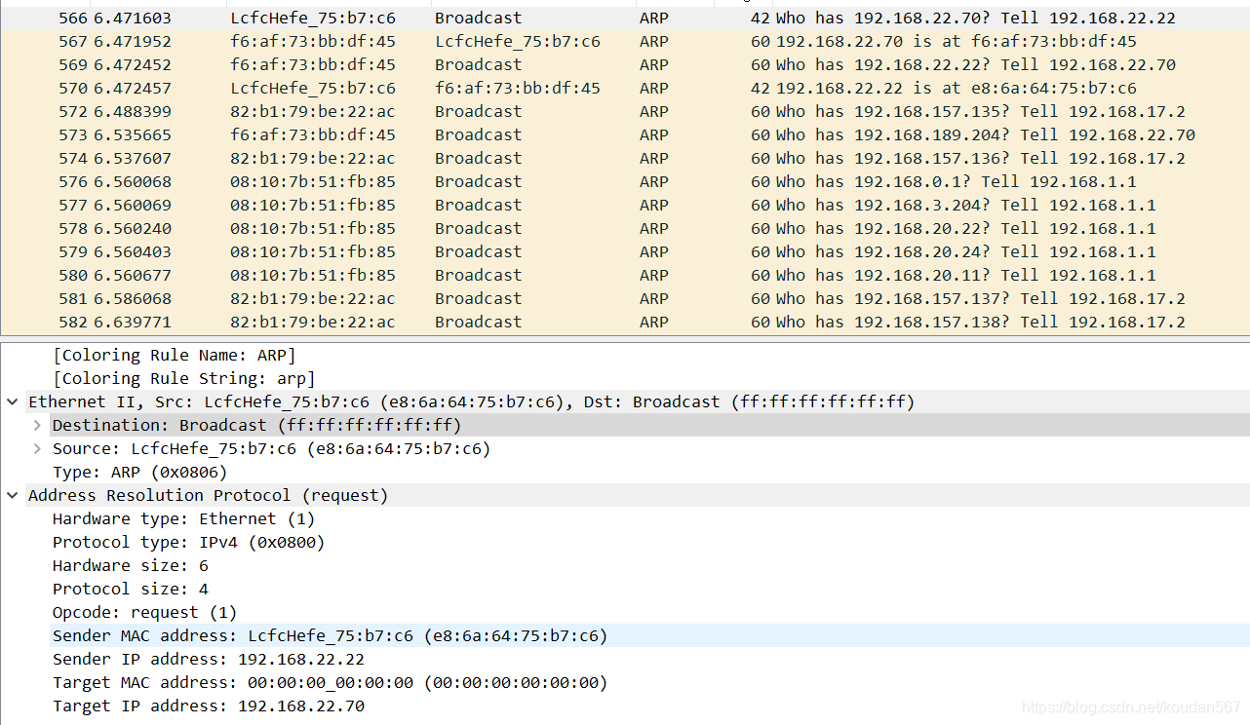The height and width of the screenshot is (725, 1250).
Task: Select packet 569 from f6:af:73:bb:df:45
Action: point(625,64)
